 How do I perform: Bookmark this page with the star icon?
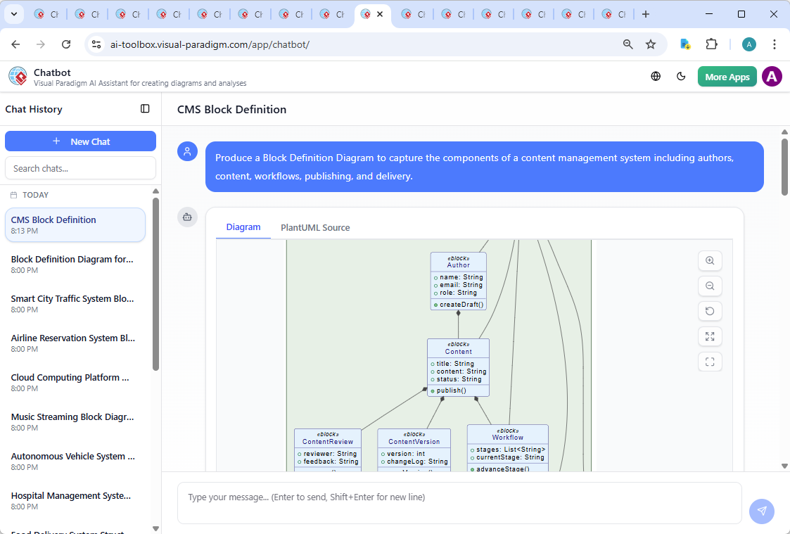coord(651,44)
